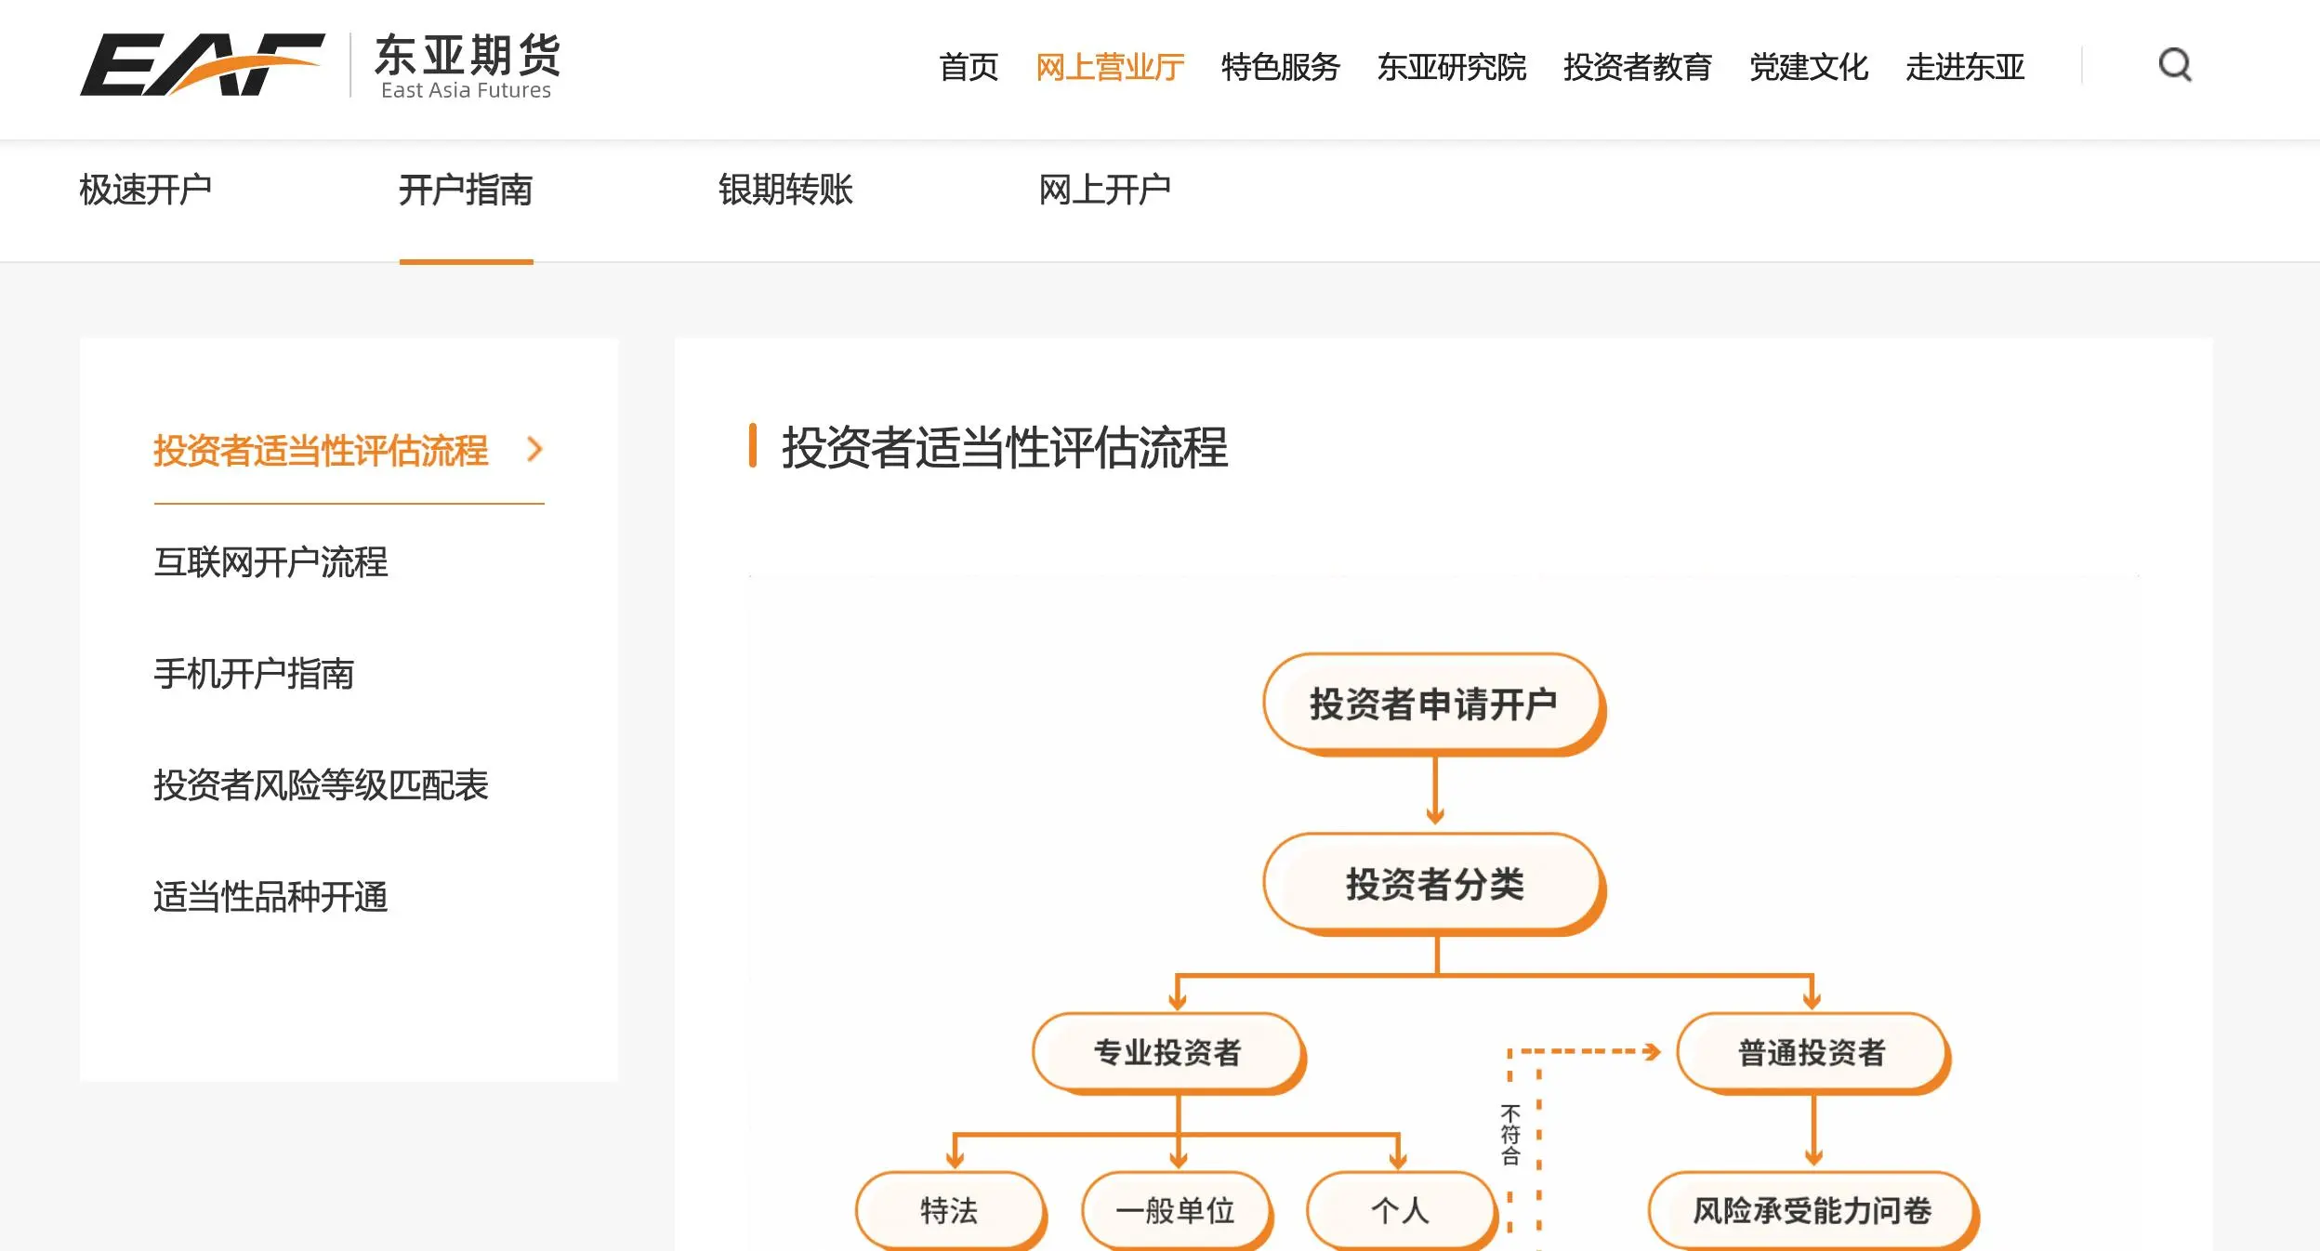Click 东亚期货 company name text
This screenshot has height=1251, width=2320.
(x=468, y=56)
